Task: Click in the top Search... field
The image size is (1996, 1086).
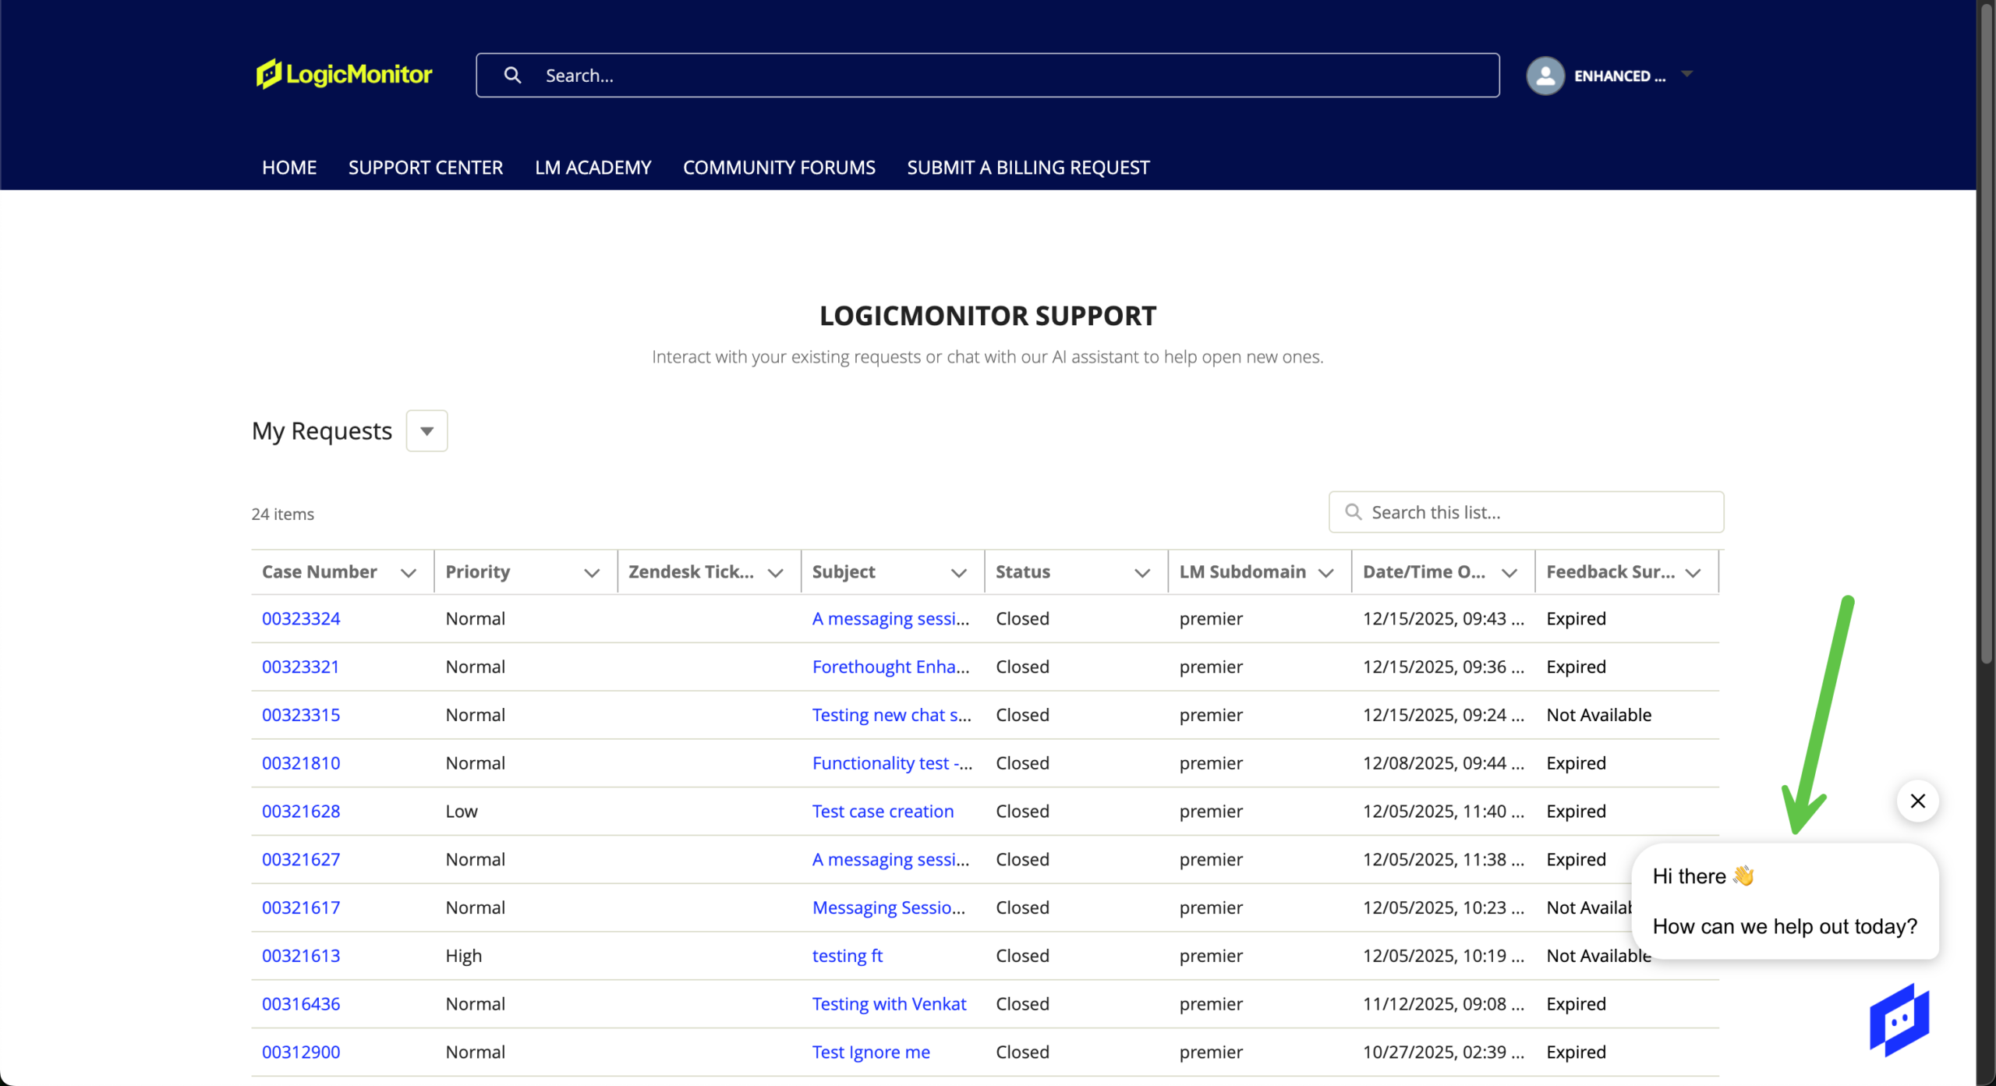Action: 987,75
